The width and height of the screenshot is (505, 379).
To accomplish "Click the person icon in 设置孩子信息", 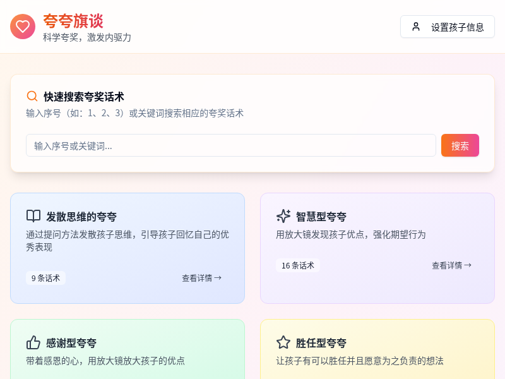I will click(x=416, y=27).
